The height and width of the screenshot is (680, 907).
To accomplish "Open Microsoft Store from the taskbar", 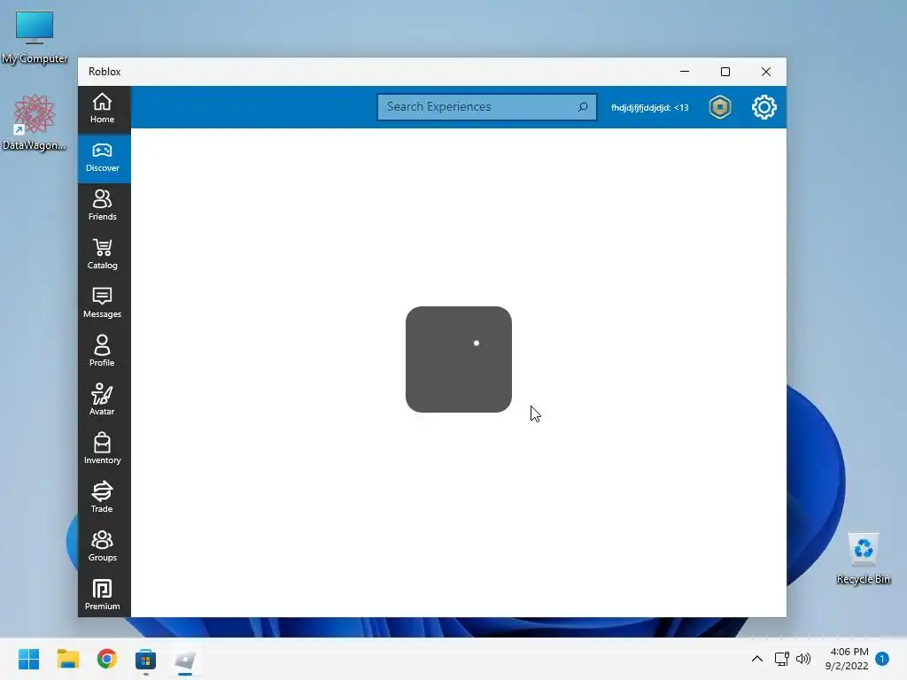I will click(x=146, y=659).
